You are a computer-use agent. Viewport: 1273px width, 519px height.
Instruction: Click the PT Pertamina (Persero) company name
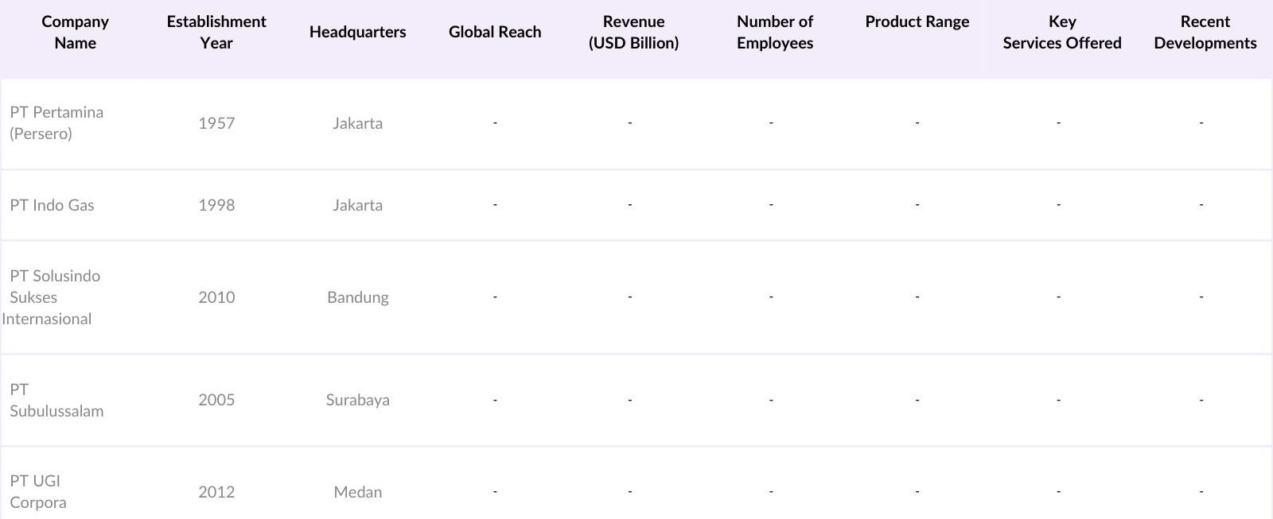pos(56,123)
